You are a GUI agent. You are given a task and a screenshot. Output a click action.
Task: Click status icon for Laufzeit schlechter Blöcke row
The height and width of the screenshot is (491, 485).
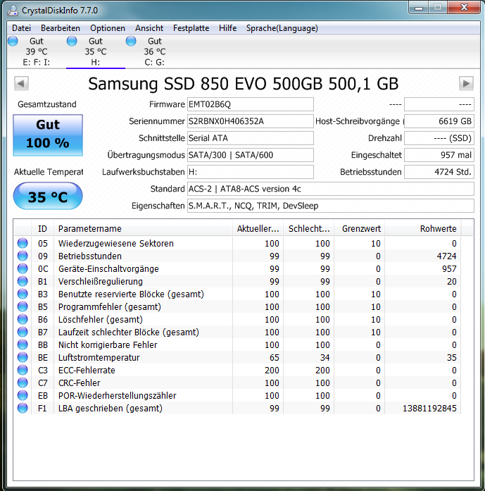pyautogui.click(x=23, y=332)
